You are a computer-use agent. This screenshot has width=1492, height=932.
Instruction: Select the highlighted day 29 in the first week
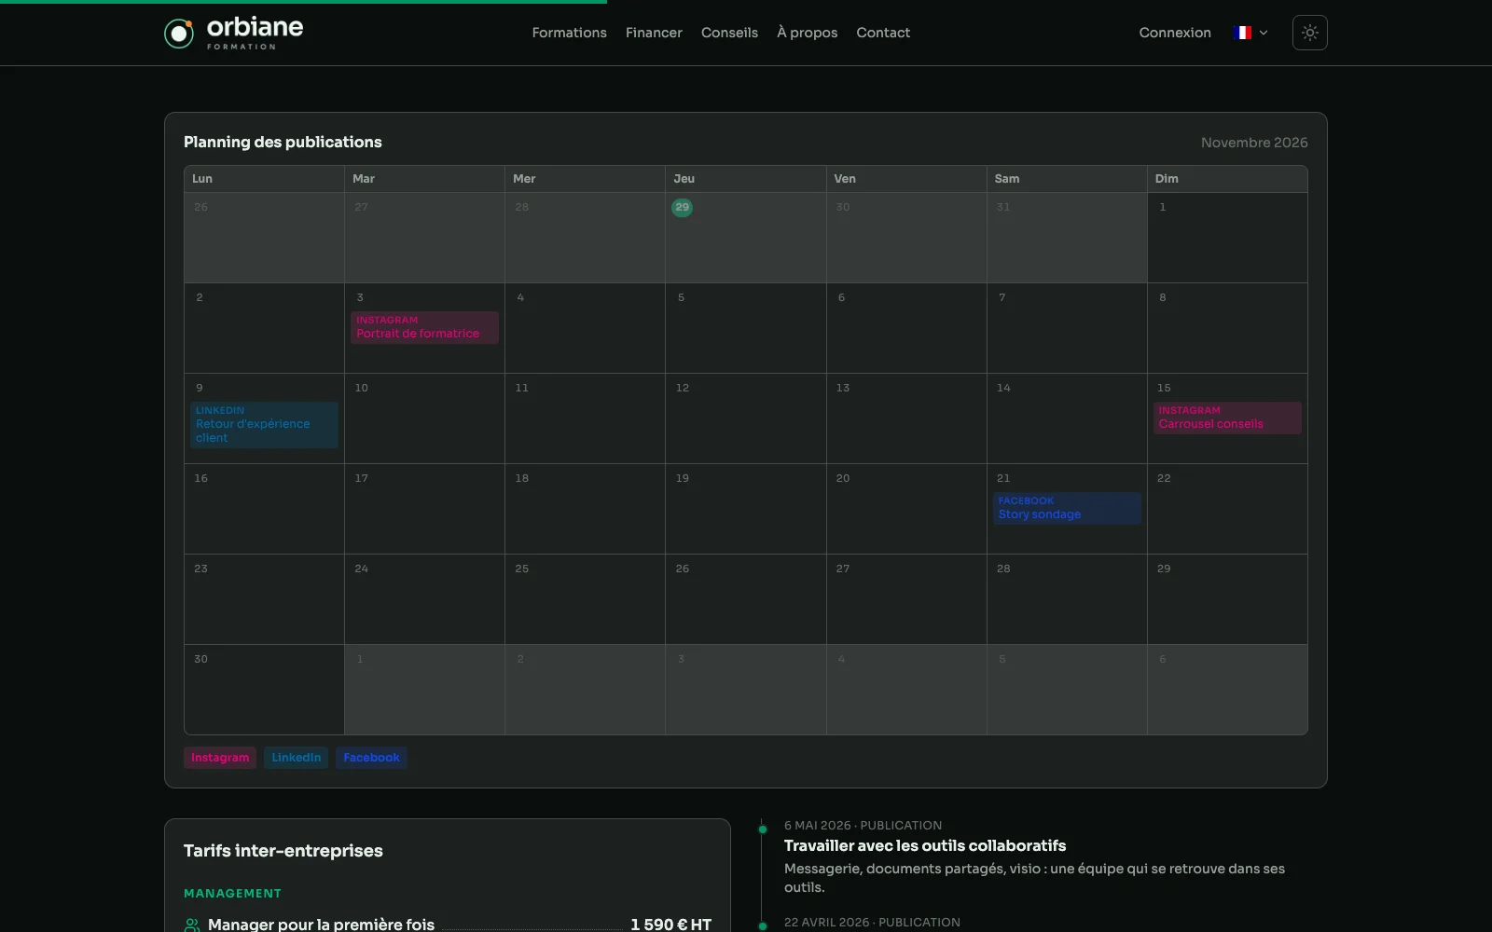click(682, 207)
